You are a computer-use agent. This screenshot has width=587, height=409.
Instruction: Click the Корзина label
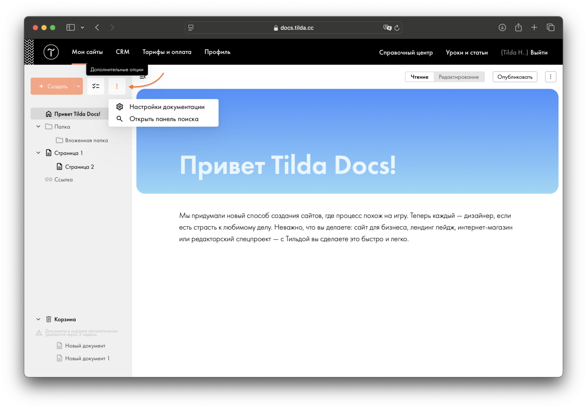click(x=65, y=319)
